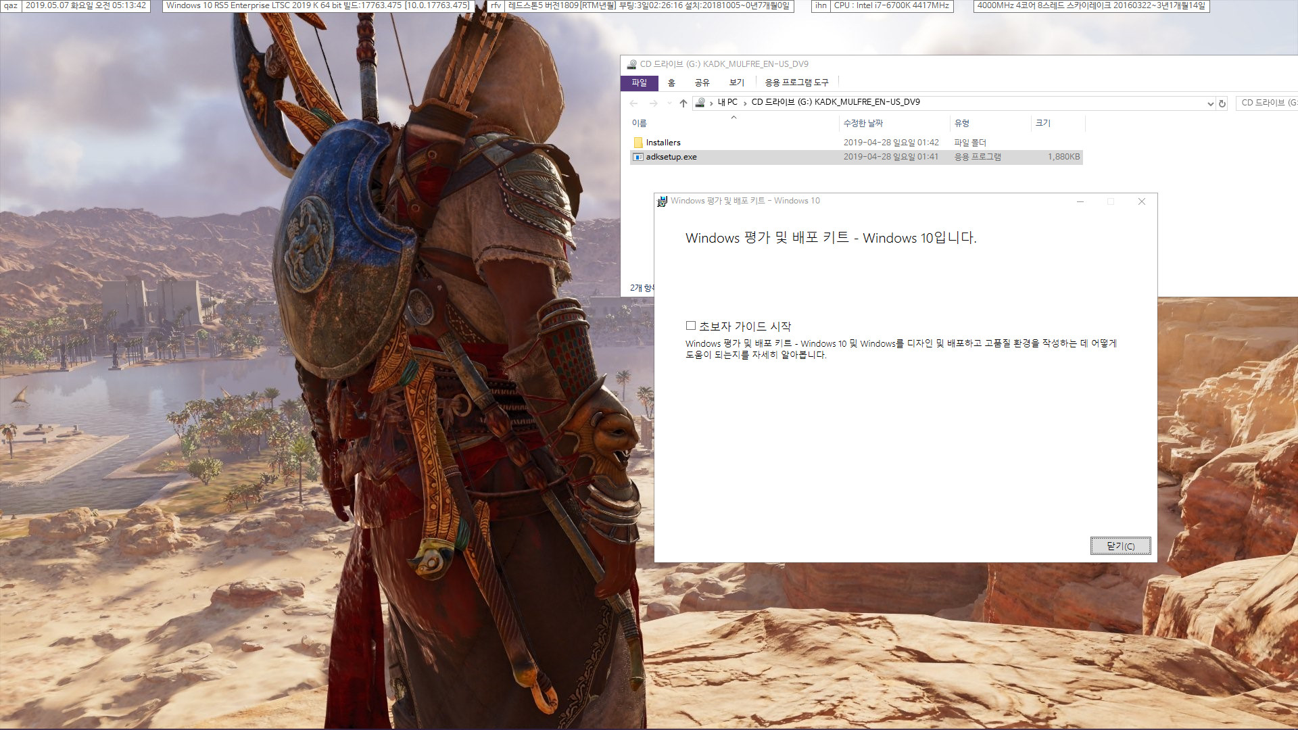Viewport: 1298px width, 730px height.
Task: Click the Explorer back arrow
Action: tap(633, 103)
